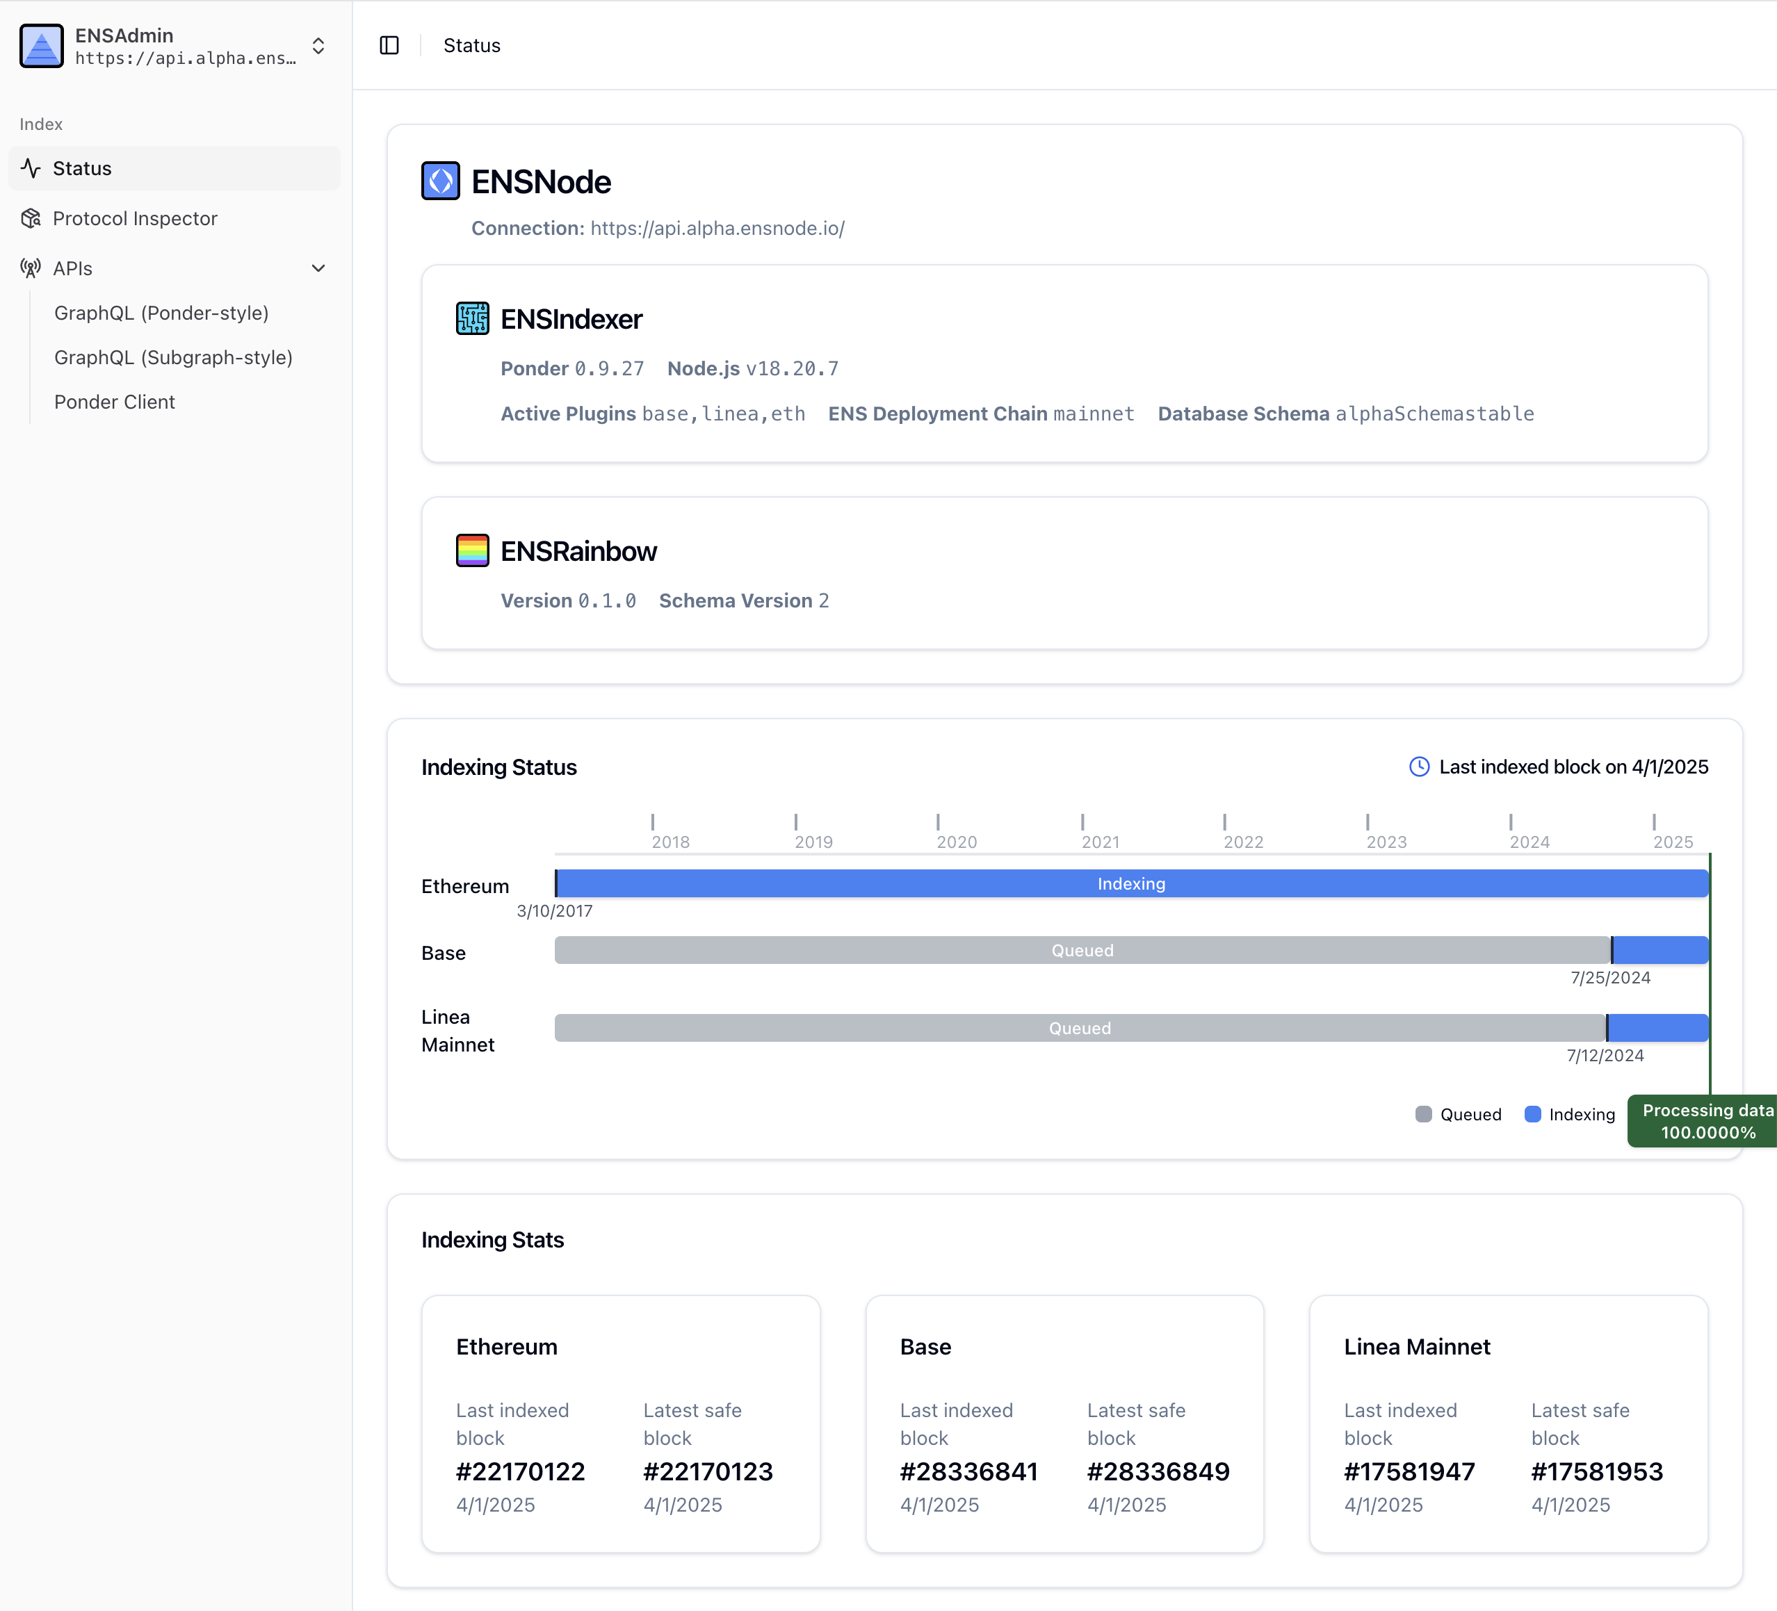Click the 2021 timeline tick label
The image size is (1777, 1611).
(x=1101, y=842)
